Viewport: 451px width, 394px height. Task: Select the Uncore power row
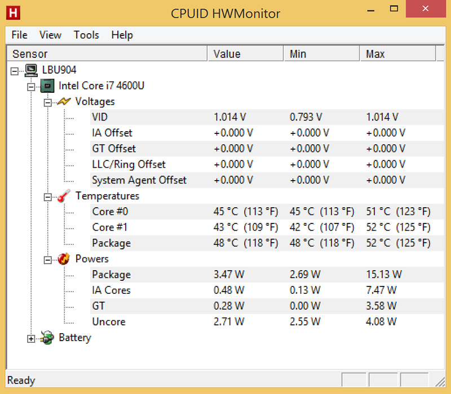(x=267, y=322)
